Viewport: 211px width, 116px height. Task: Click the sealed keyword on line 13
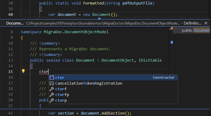pos(53,60)
